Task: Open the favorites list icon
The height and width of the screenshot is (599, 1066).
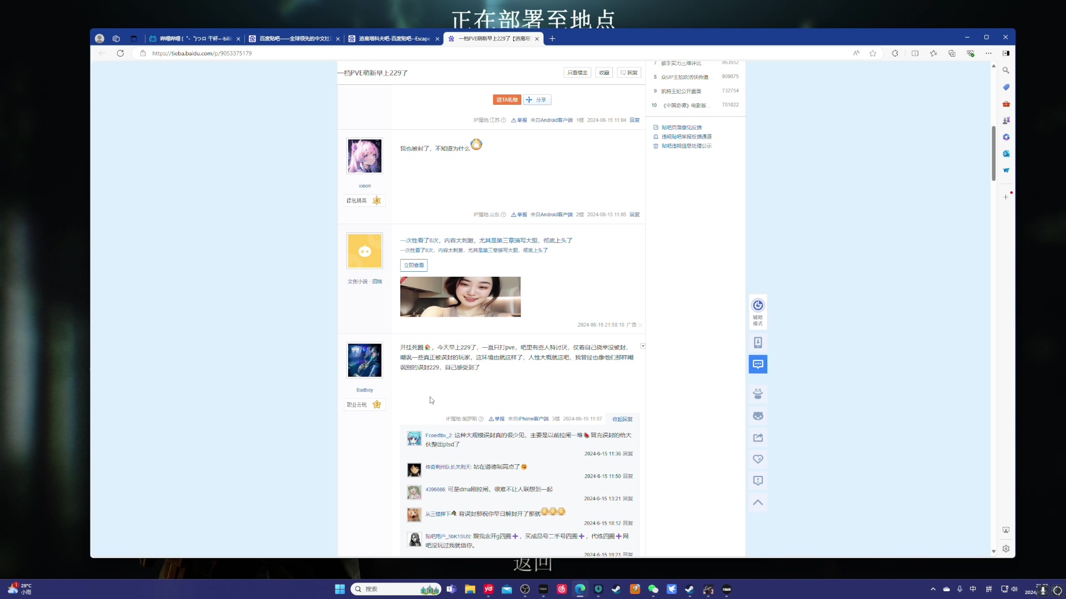Action: [933, 53]
